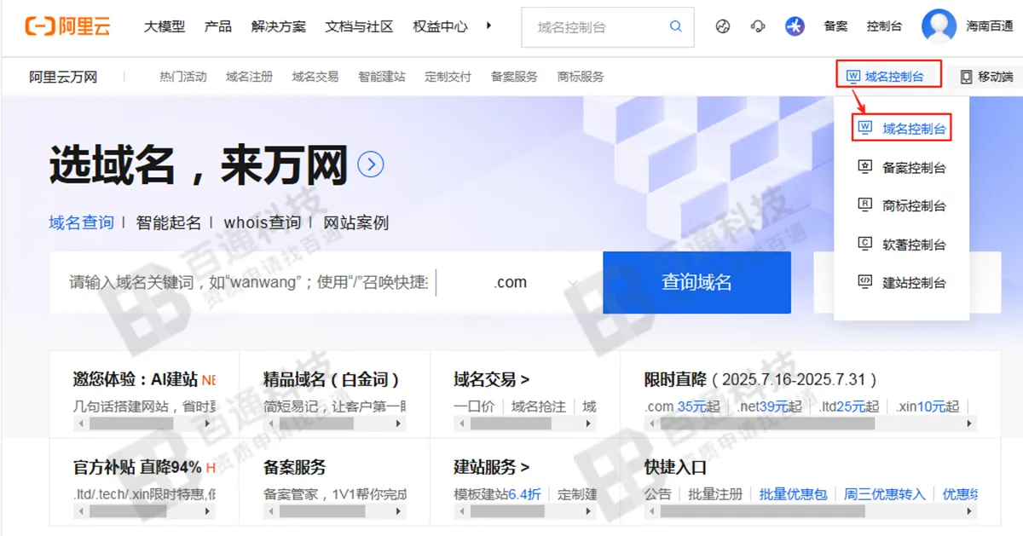Screen dimensions: 1023x536
Task: Open the headset customer support icon
Action: [758, 26]
